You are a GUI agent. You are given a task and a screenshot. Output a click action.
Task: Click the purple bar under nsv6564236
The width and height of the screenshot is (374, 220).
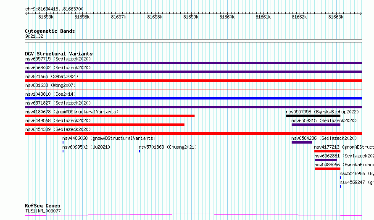click(301, 142)
